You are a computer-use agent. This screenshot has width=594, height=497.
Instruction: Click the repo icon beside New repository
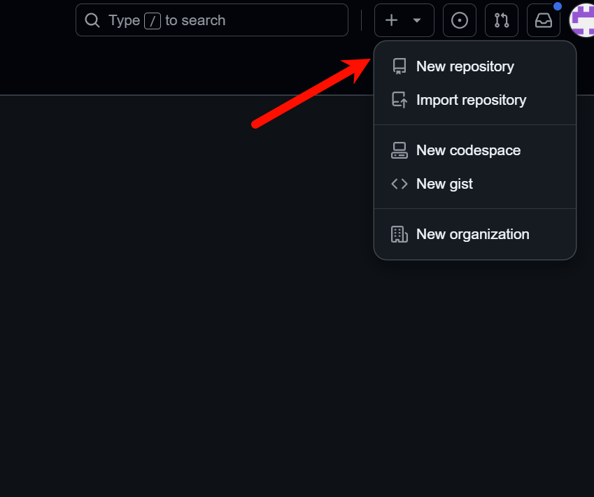coord(399,66)
